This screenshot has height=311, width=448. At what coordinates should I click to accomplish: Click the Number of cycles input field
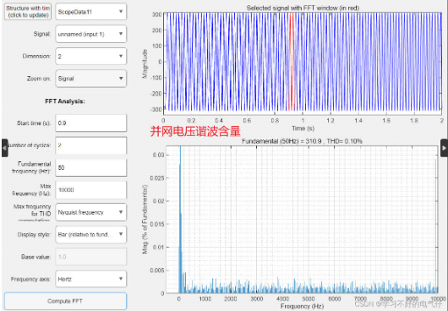tap(90, 145)
